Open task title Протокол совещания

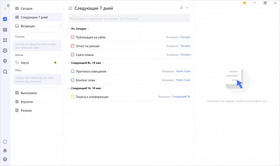[x=91, y=71]
